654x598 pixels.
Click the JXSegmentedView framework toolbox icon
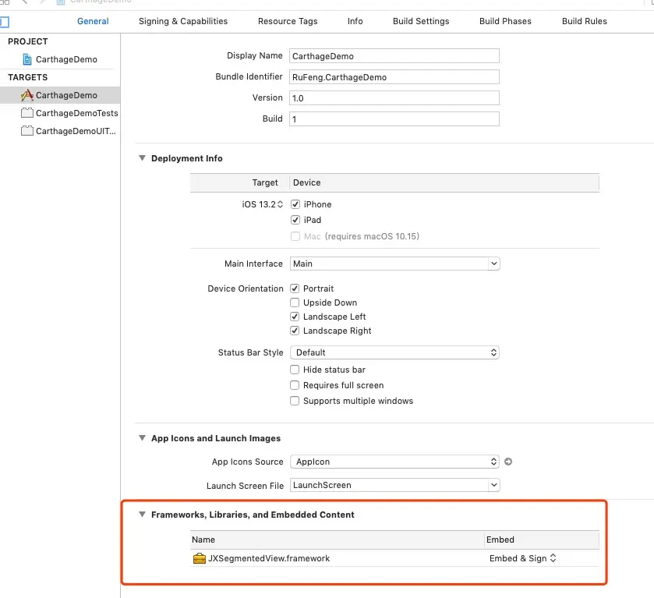200,558
